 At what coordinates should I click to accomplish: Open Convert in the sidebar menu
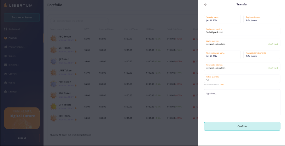tap(12, 74)
